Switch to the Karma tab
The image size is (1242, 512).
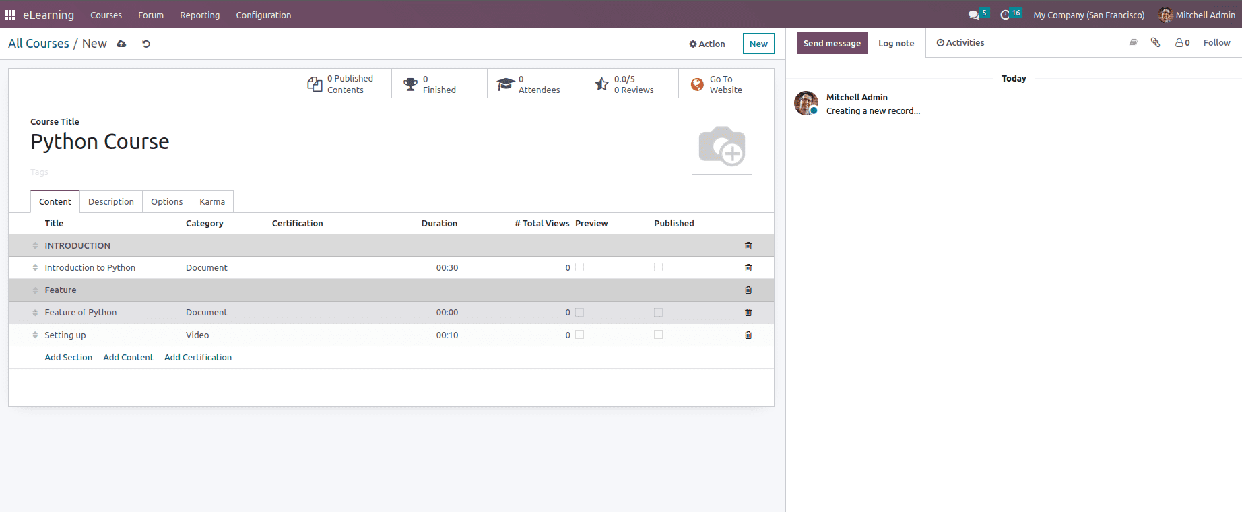point(212,201)
